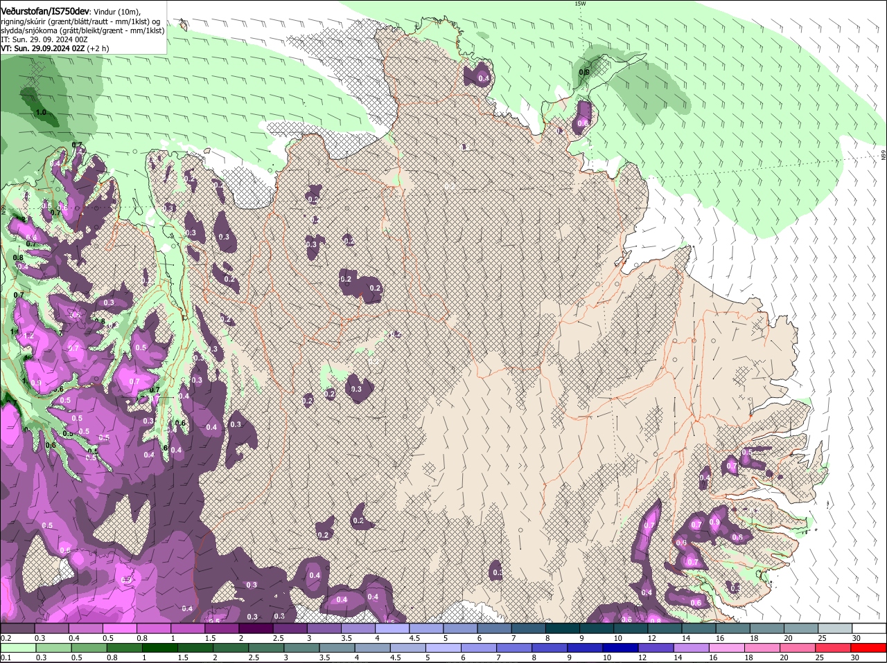Viewport: 887px width, 663px height.
Task: Choose the snow legend swatch between 4 and 4.5
Action: click(x=392, y=628)
